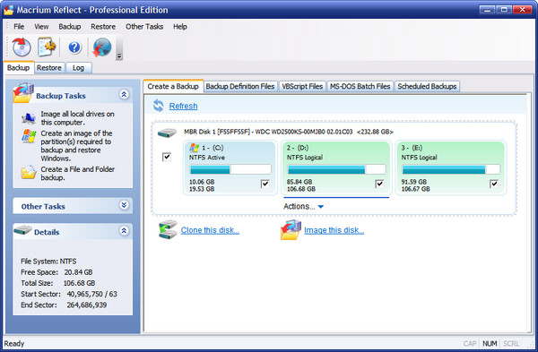Select the 2 - (D:) partition header

coord(298,148)
